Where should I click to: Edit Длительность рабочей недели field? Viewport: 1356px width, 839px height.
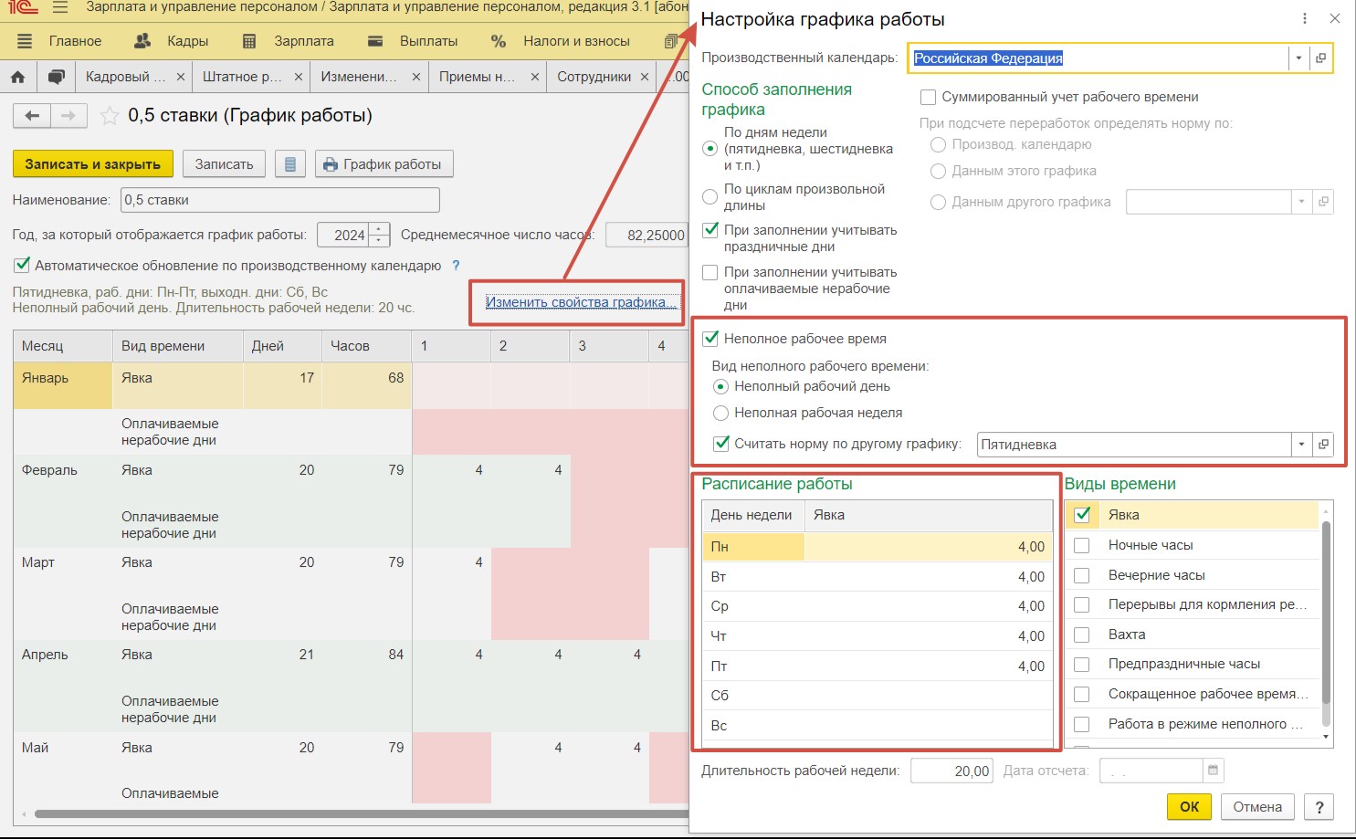point(952,771)
